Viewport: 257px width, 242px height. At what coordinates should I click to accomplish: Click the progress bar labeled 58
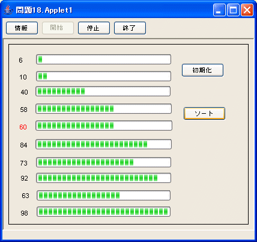coord(103,109)
